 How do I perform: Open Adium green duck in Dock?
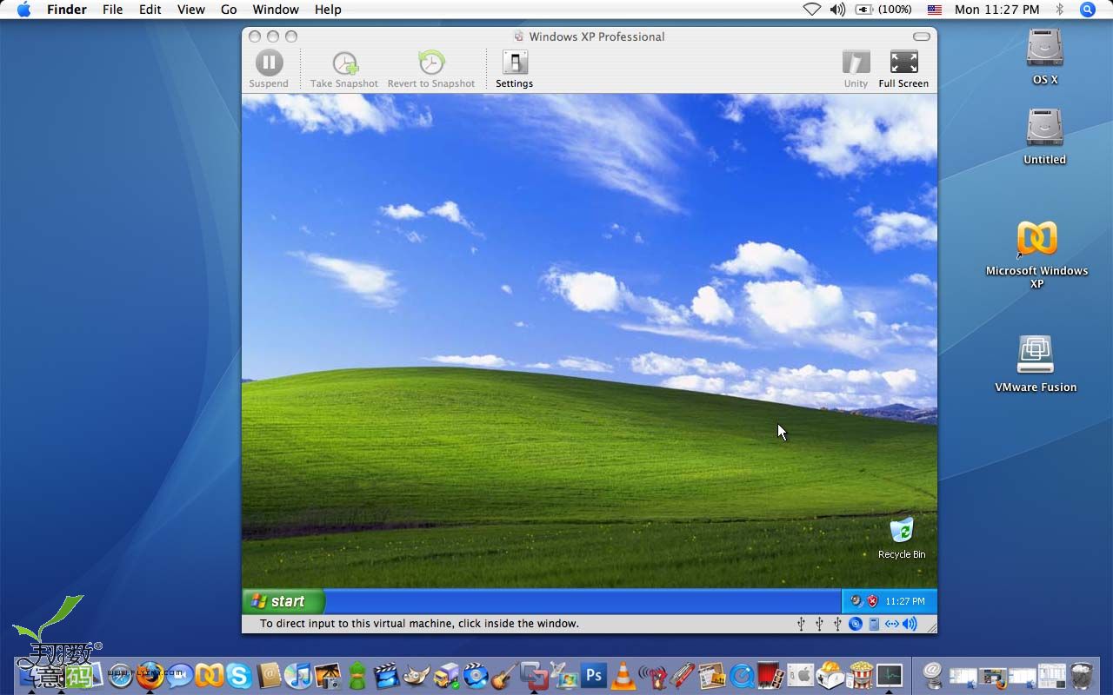click(x=357, y=675)
